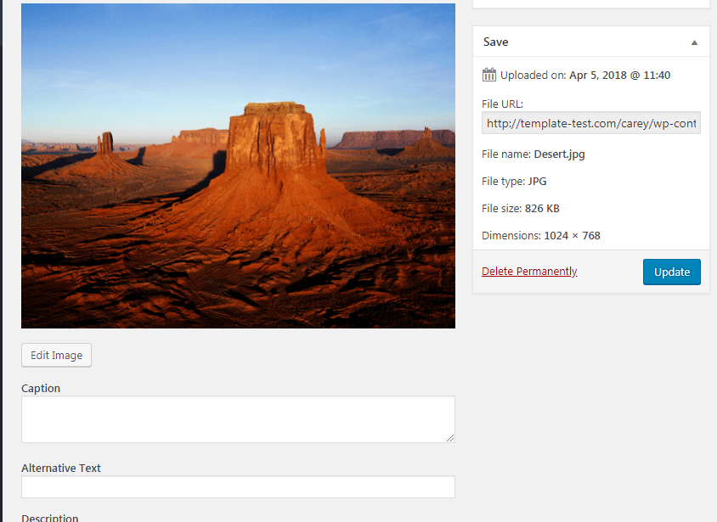Click the desert image preview
The height and width of the screenshot is (522, 717).
click(x=238, y=166)
